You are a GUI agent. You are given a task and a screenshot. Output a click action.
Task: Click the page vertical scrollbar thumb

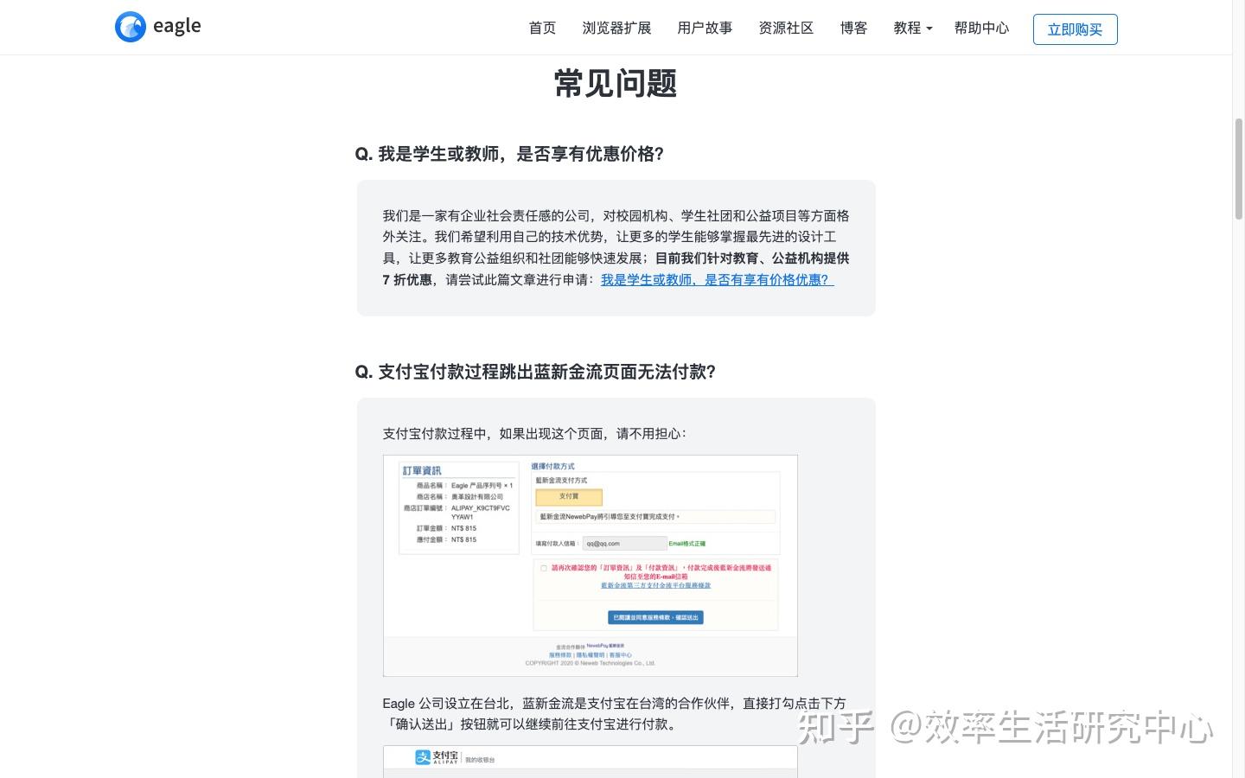click(x=1238, y=169)
